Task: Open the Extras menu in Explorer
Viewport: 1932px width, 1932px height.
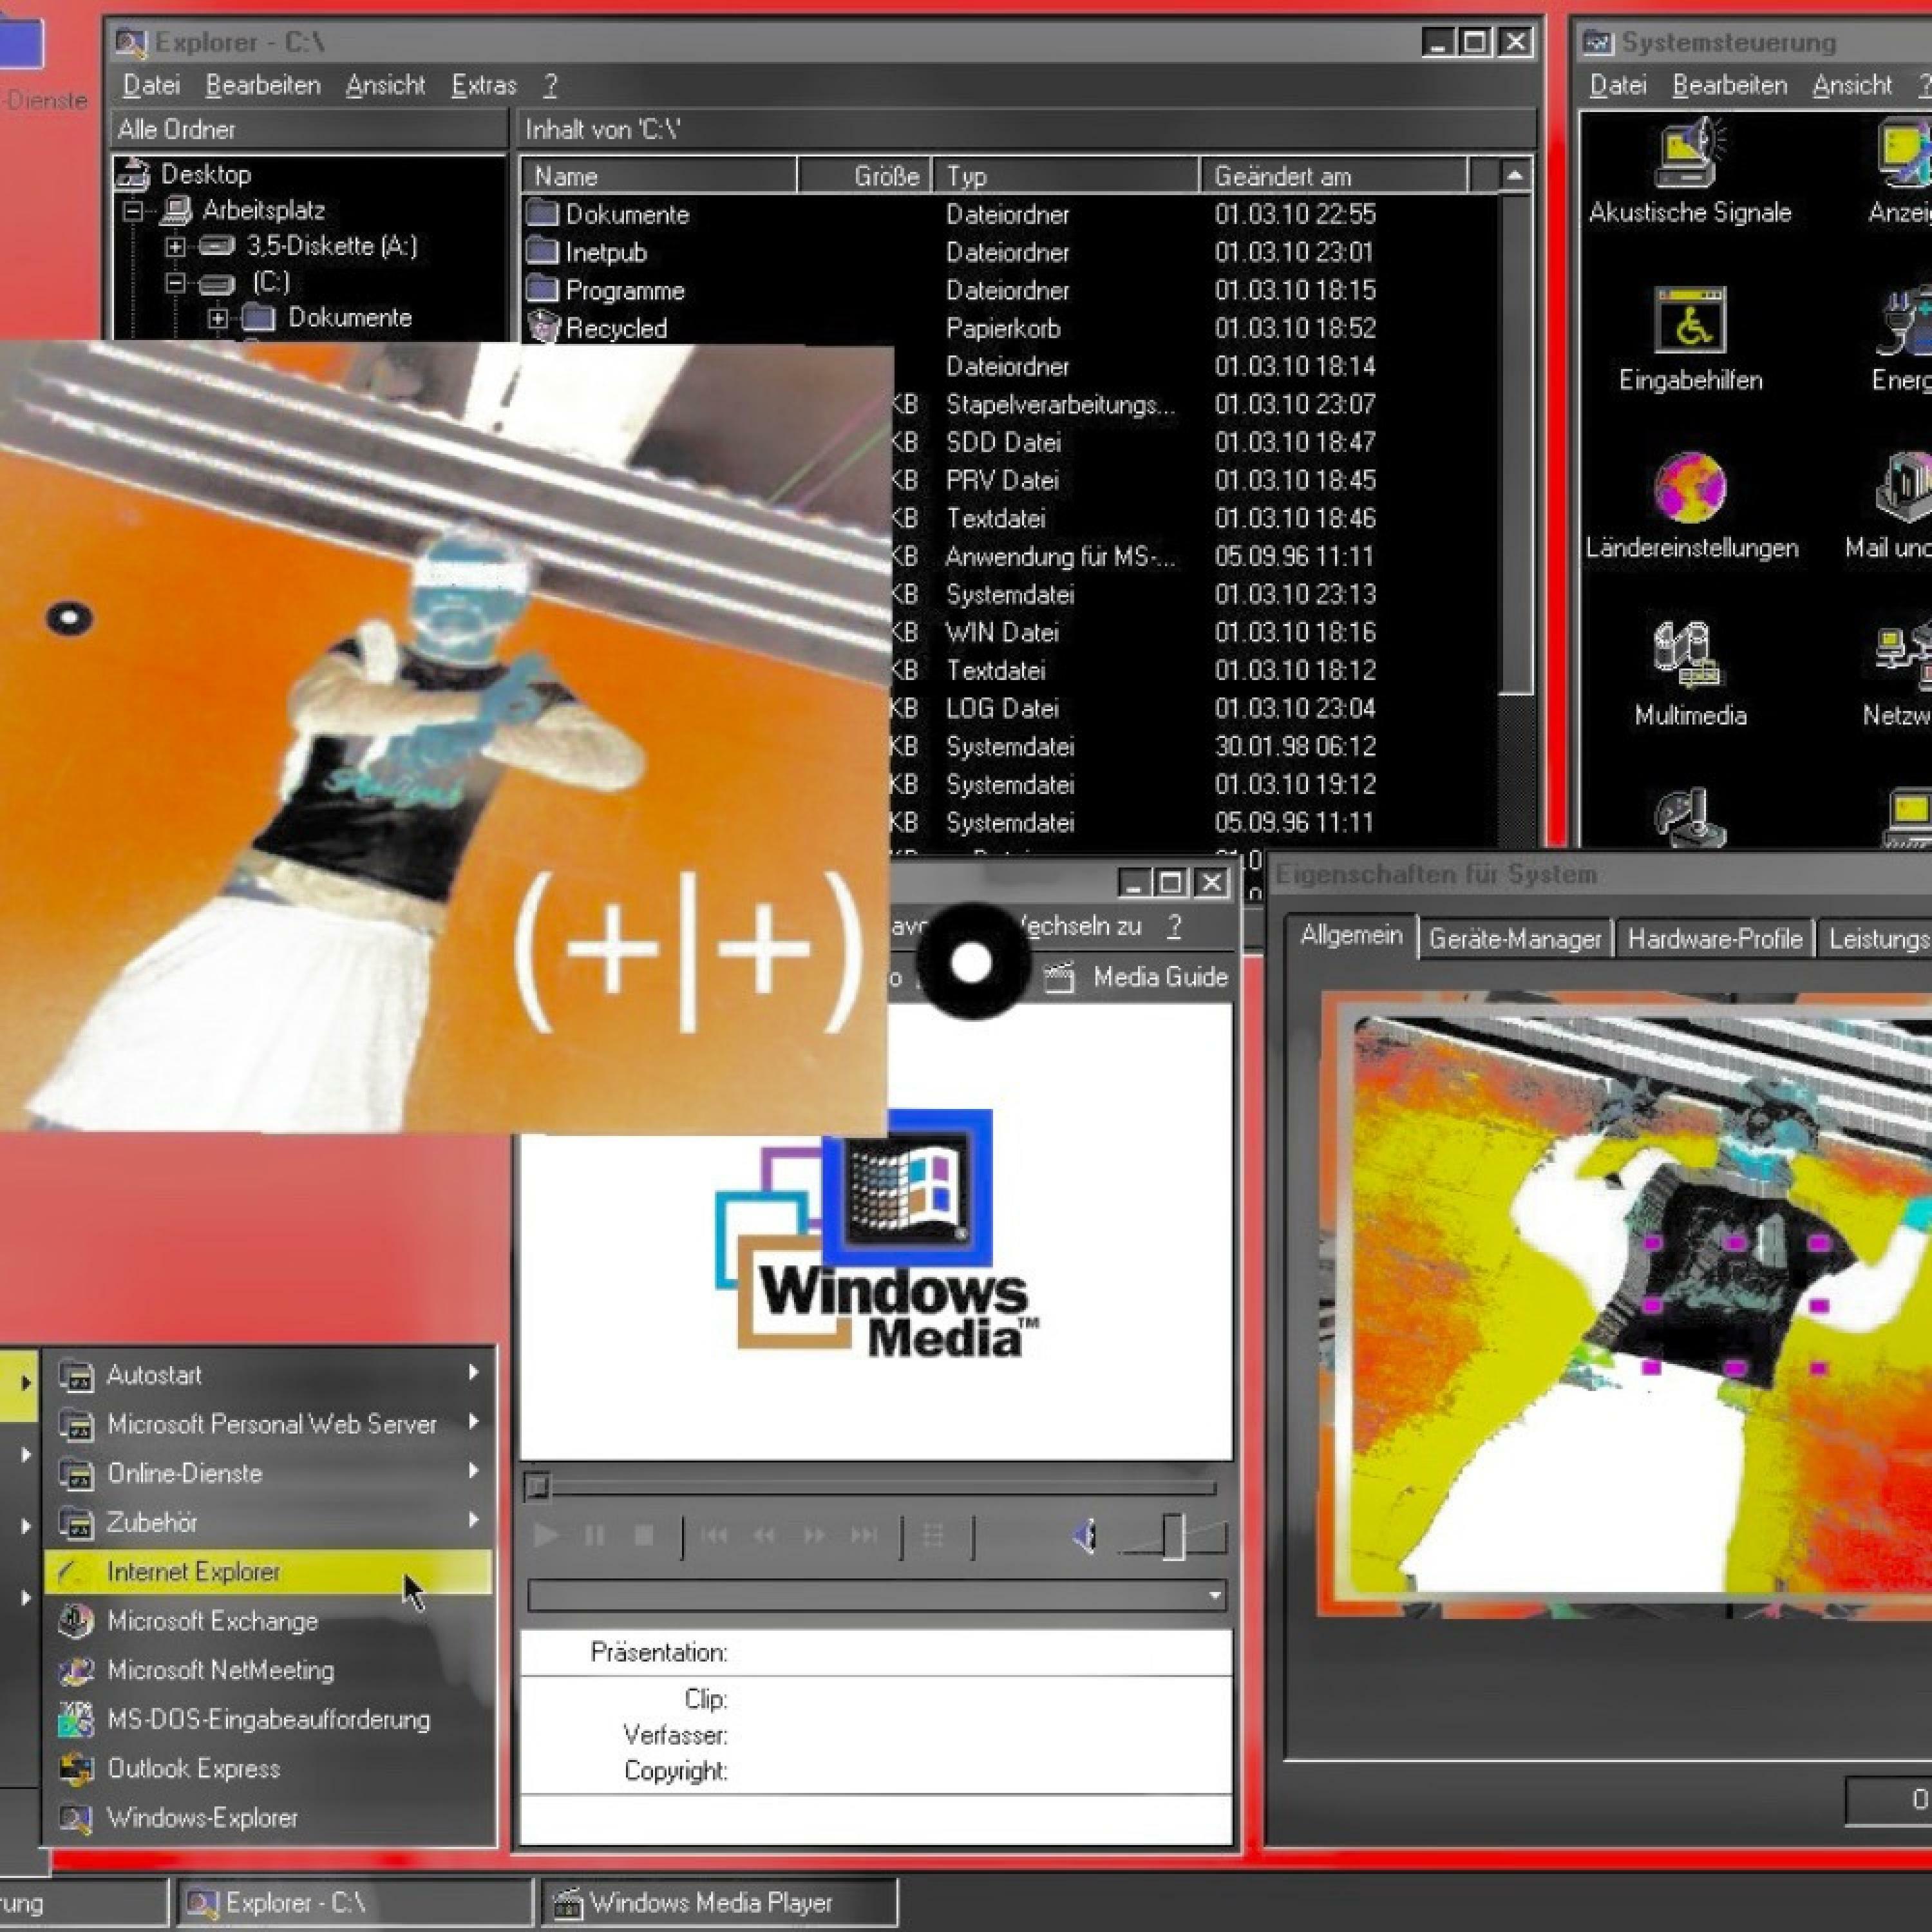Action: [x=483, y=86]
